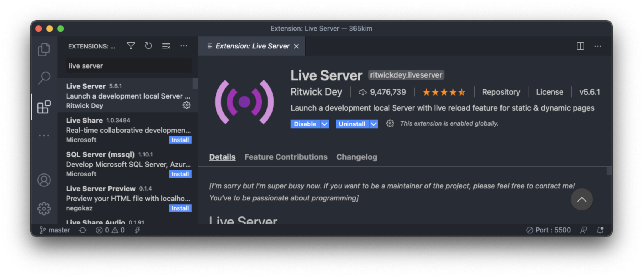This screenshot has height=277, width=643.
Task: Uninstall the Live Server extension
Action: coord(352,124)
